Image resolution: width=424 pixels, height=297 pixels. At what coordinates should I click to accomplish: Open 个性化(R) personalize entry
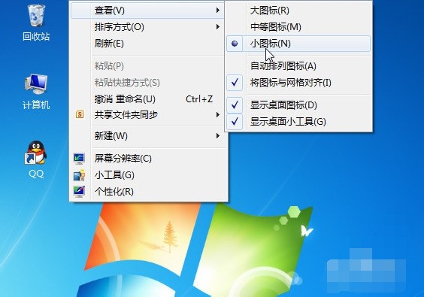click(x=147, y=192)
